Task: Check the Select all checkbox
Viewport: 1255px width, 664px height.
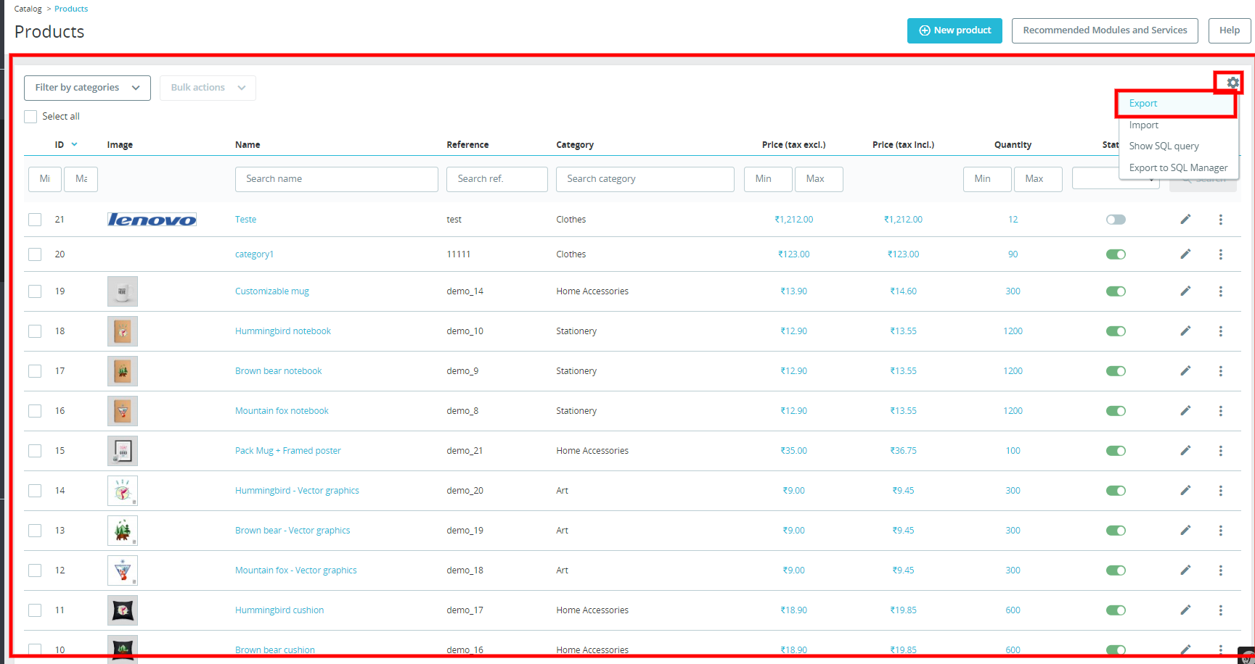Action: 30,117
